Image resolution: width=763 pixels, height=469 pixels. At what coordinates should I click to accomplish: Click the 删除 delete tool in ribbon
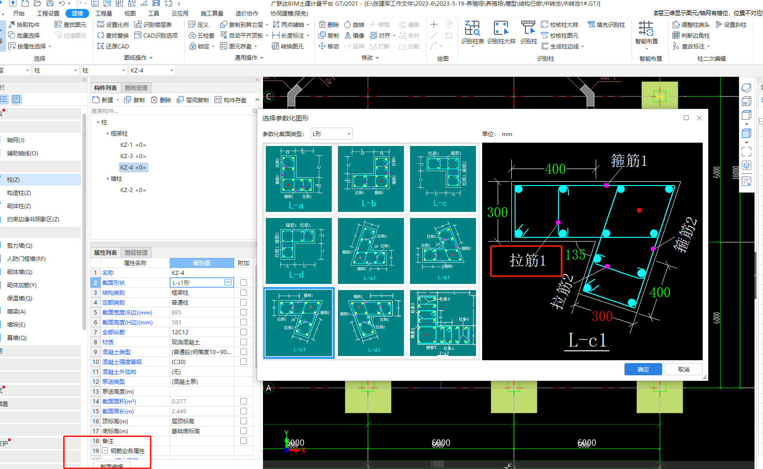(x=329, y=24)
